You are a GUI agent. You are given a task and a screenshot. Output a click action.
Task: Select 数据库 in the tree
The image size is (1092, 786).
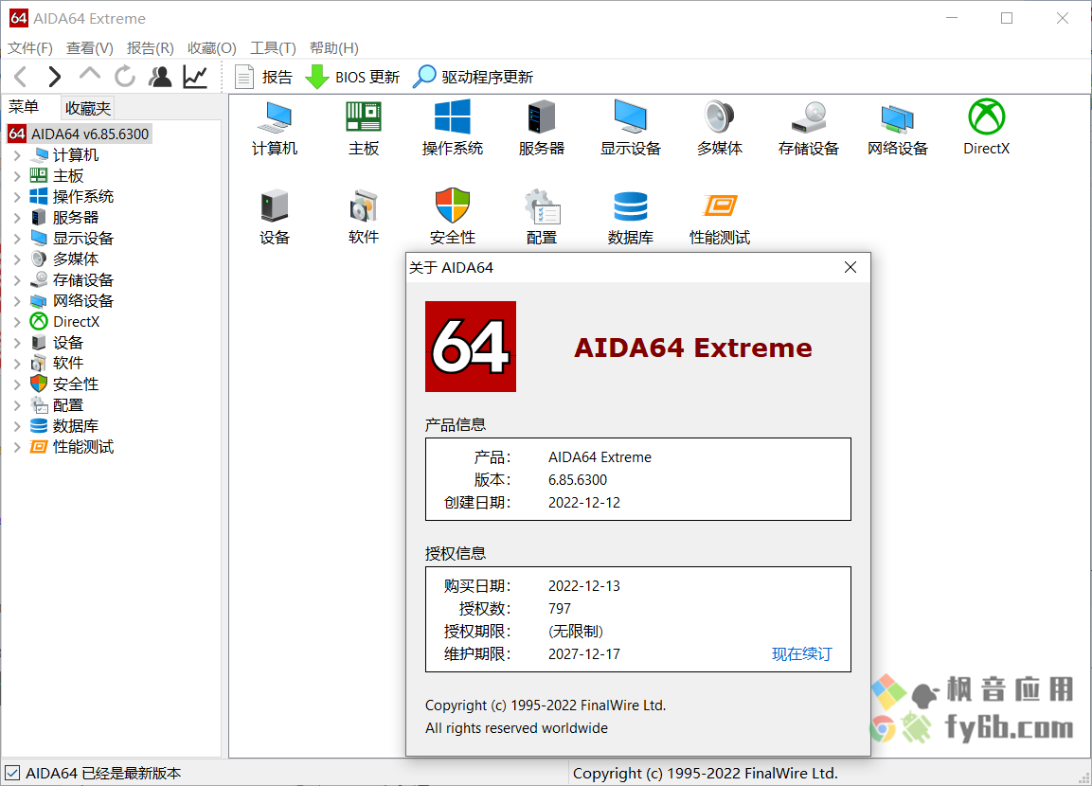[x=75, y=426]
